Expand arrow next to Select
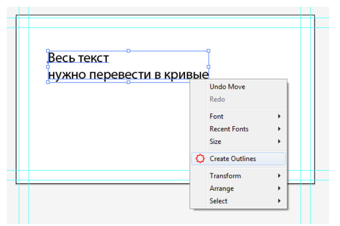340x226 pixels. pos(279,201)
